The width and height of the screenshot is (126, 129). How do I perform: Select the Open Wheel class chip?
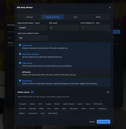(53, 113)
